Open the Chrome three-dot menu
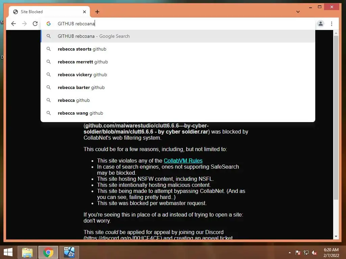The image size is (346, 259). tap(331, 24)
